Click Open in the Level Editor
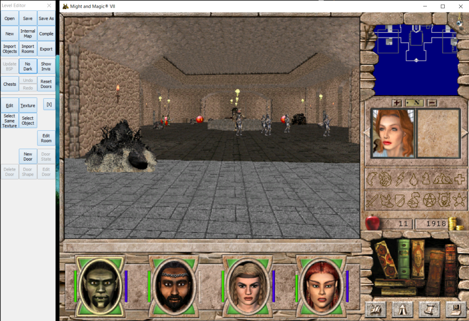Screen dimensions: 469x321 pyautogui.click(x=10, y=18)
